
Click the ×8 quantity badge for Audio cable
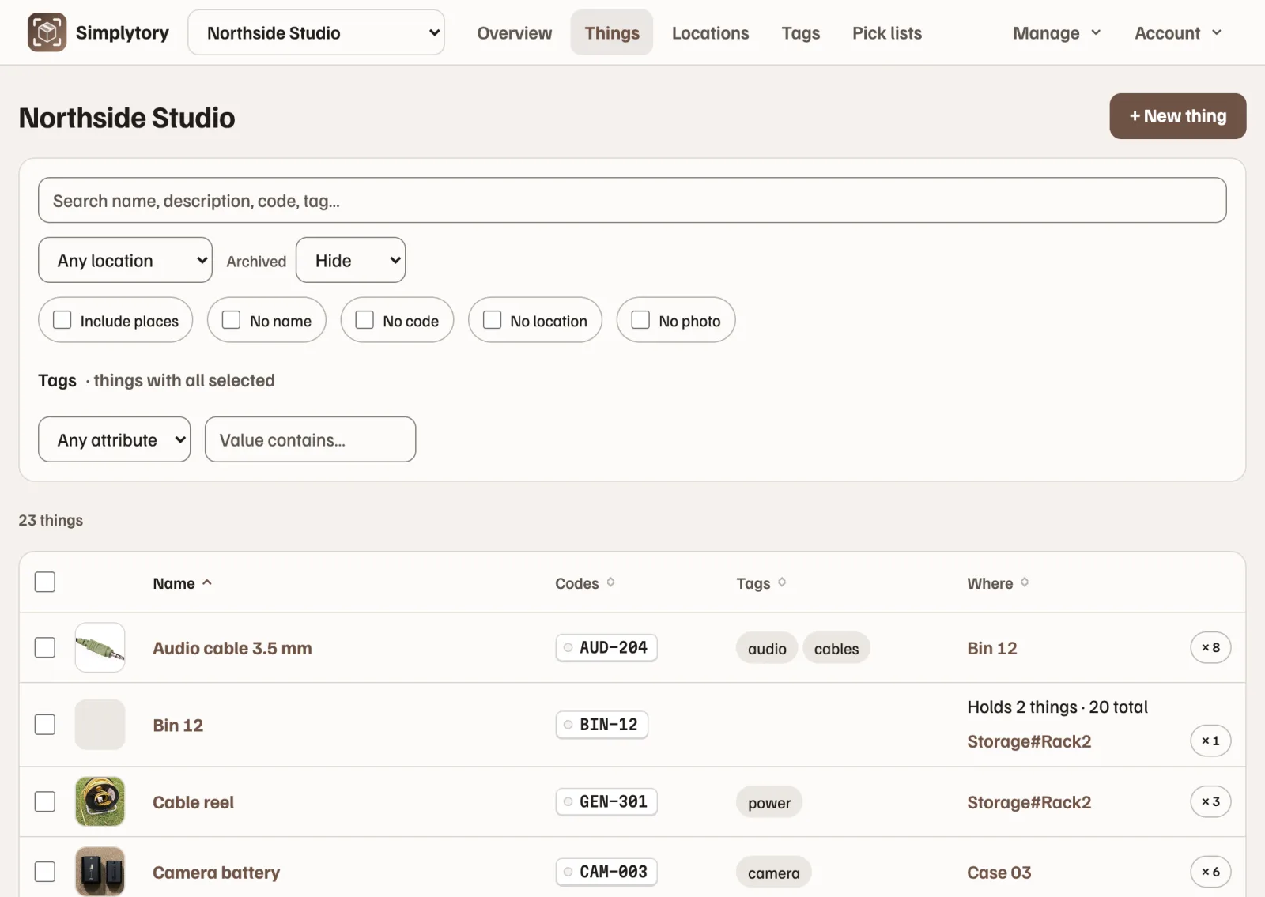(1210, 647)
